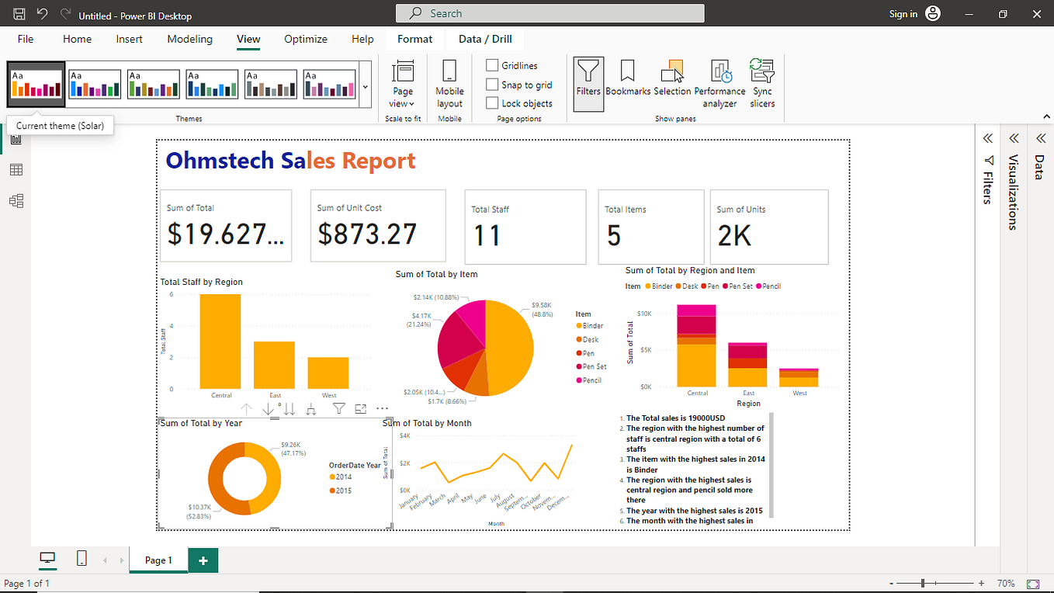Collapse the Visualizations pane
This screenshot has height=593, width=1054.
point(1014,138)
